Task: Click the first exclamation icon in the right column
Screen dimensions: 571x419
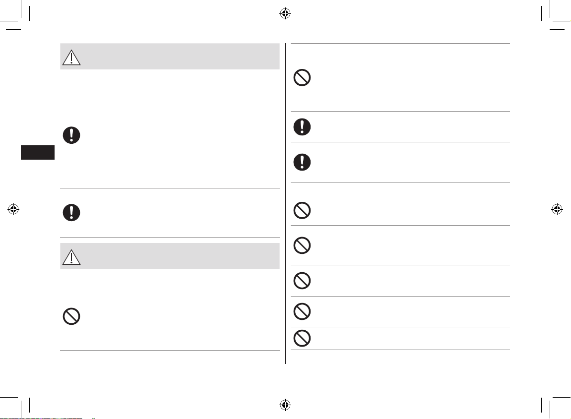Action: tap(302, 127)
